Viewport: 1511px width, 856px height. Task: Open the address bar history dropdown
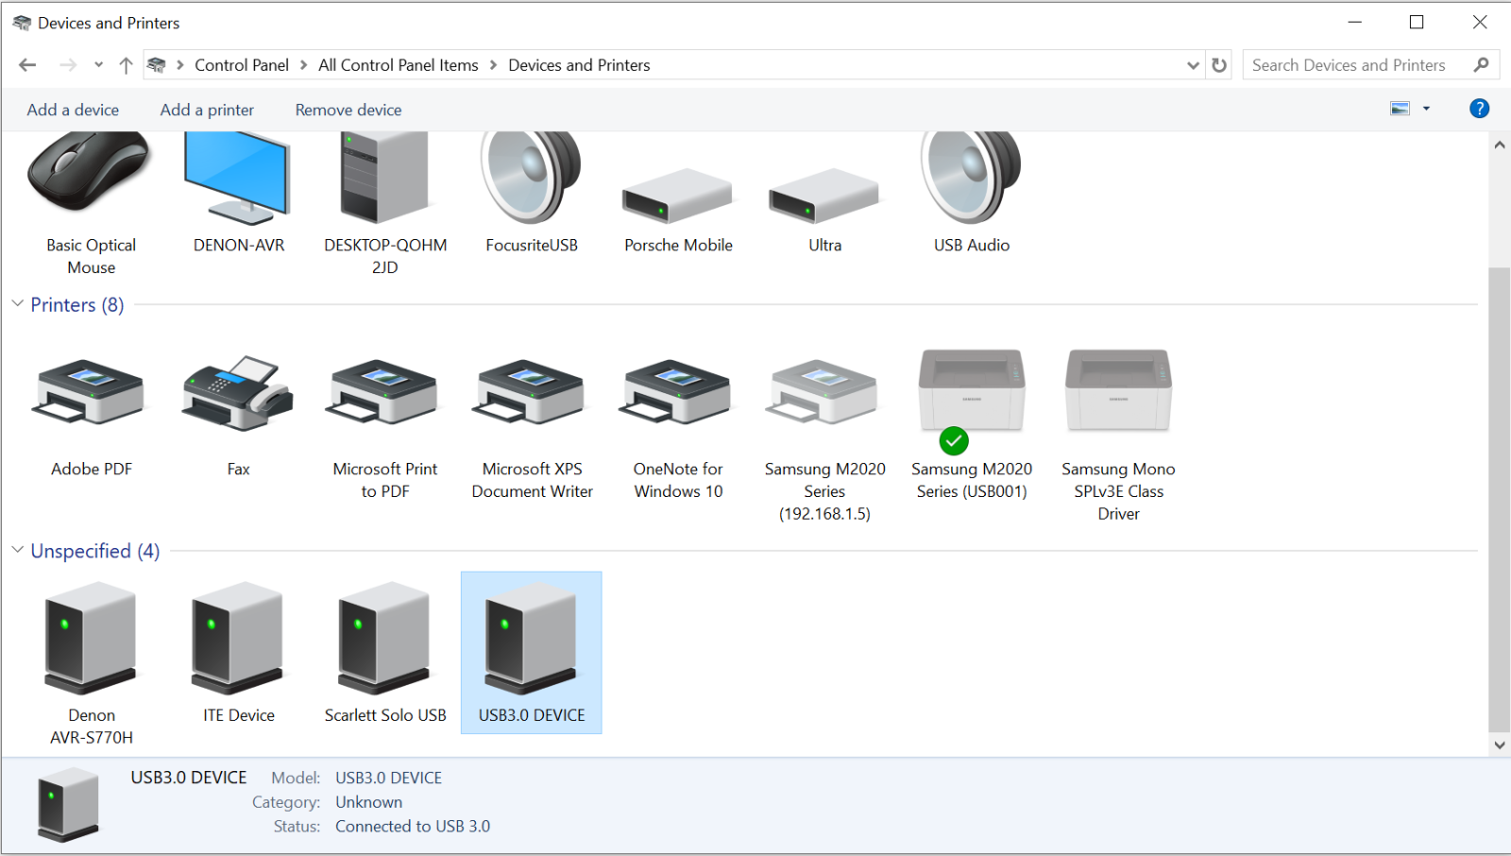(1193, 65)
